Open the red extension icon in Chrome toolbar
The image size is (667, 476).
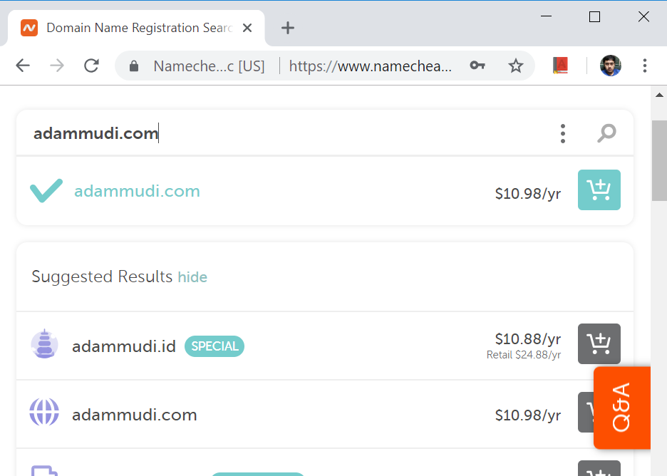pos(561,65)
